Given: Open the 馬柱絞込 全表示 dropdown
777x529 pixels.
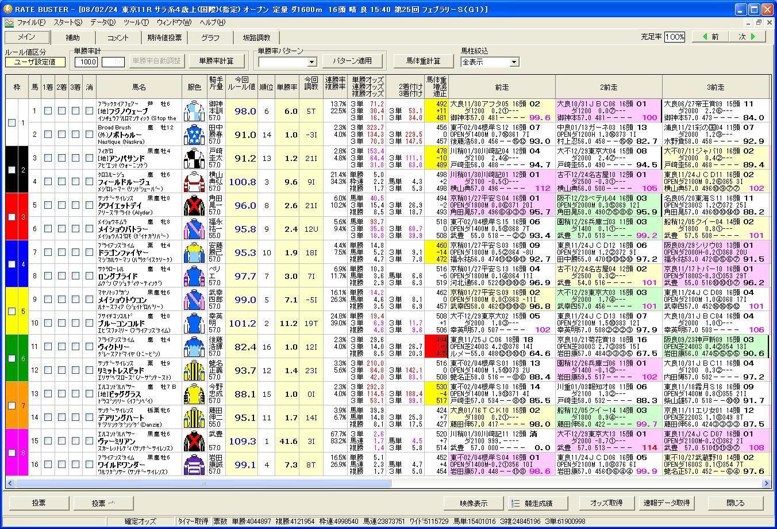Looking at the screenshot, I should 514,62.
